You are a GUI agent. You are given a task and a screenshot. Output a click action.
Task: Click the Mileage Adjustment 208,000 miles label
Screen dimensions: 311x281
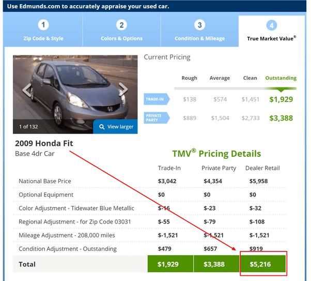pos(67,235)
